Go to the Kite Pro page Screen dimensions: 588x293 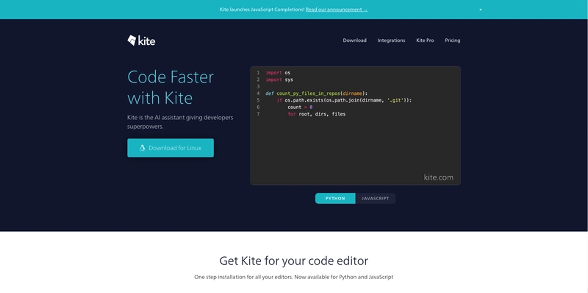click(425, 40)
